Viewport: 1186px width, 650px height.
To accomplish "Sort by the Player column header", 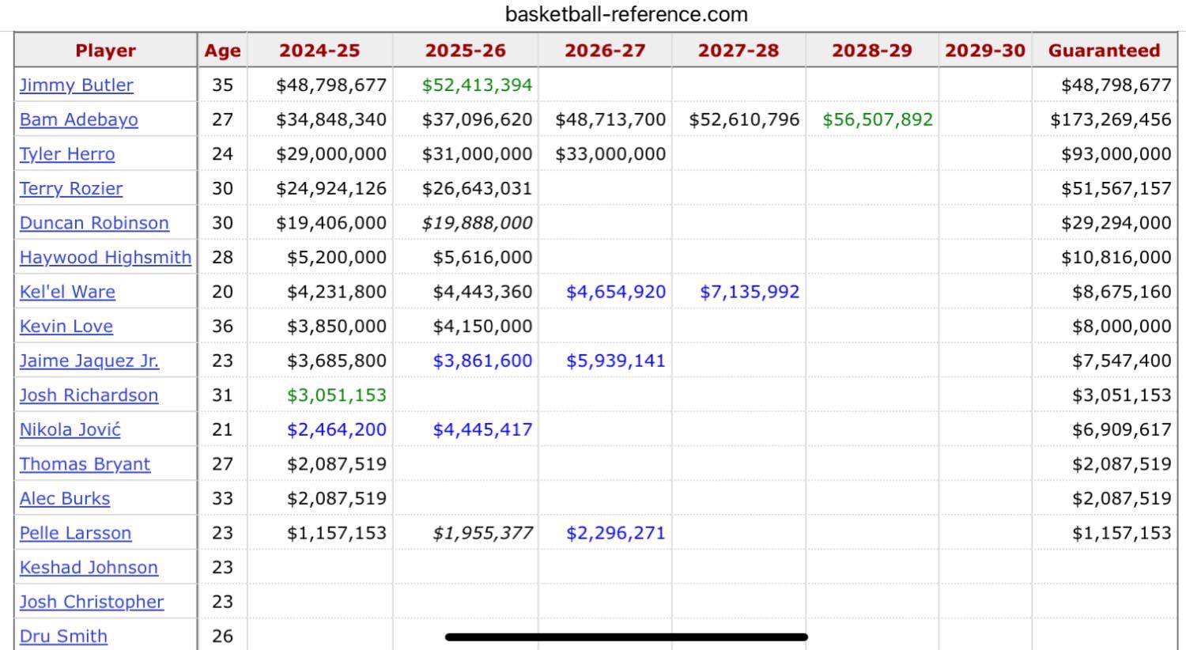I will [x=106, y=51].
